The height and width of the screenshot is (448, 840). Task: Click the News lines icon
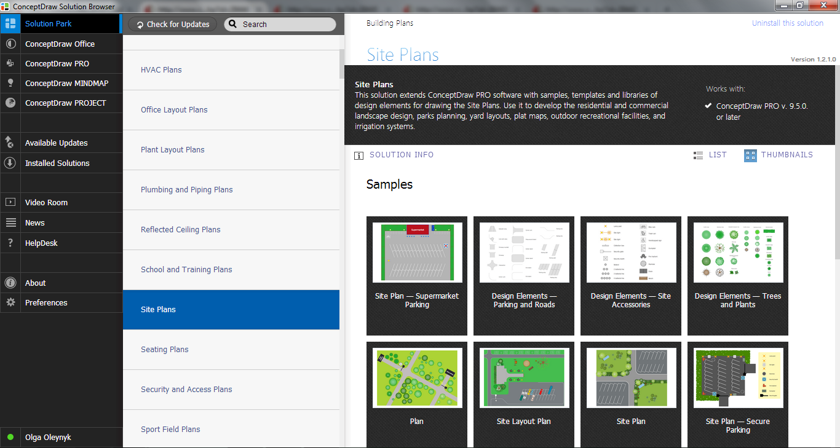click(10, 222)
